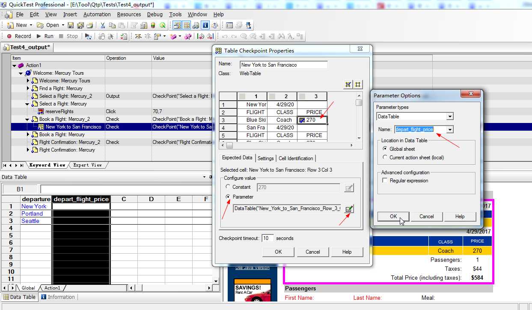
Task: Click the Save floppy disk icon
Action: (71, 25)
